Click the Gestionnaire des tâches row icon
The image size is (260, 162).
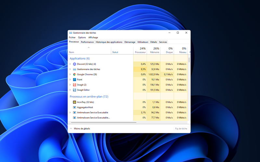[74, 69]
